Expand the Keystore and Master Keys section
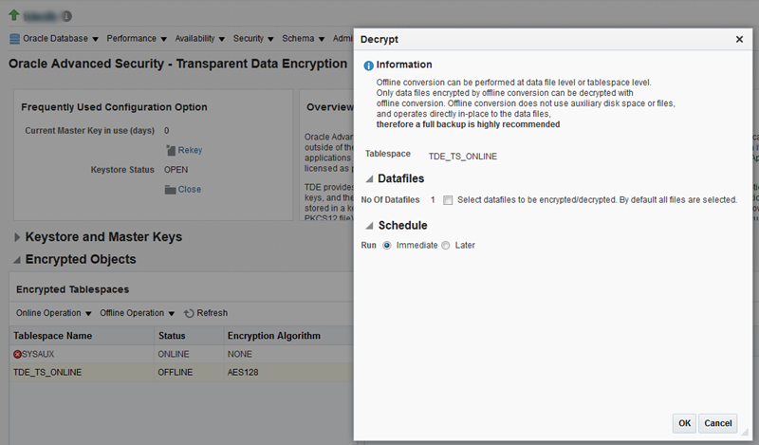This screenshot has width=759, height=445. 17,237
